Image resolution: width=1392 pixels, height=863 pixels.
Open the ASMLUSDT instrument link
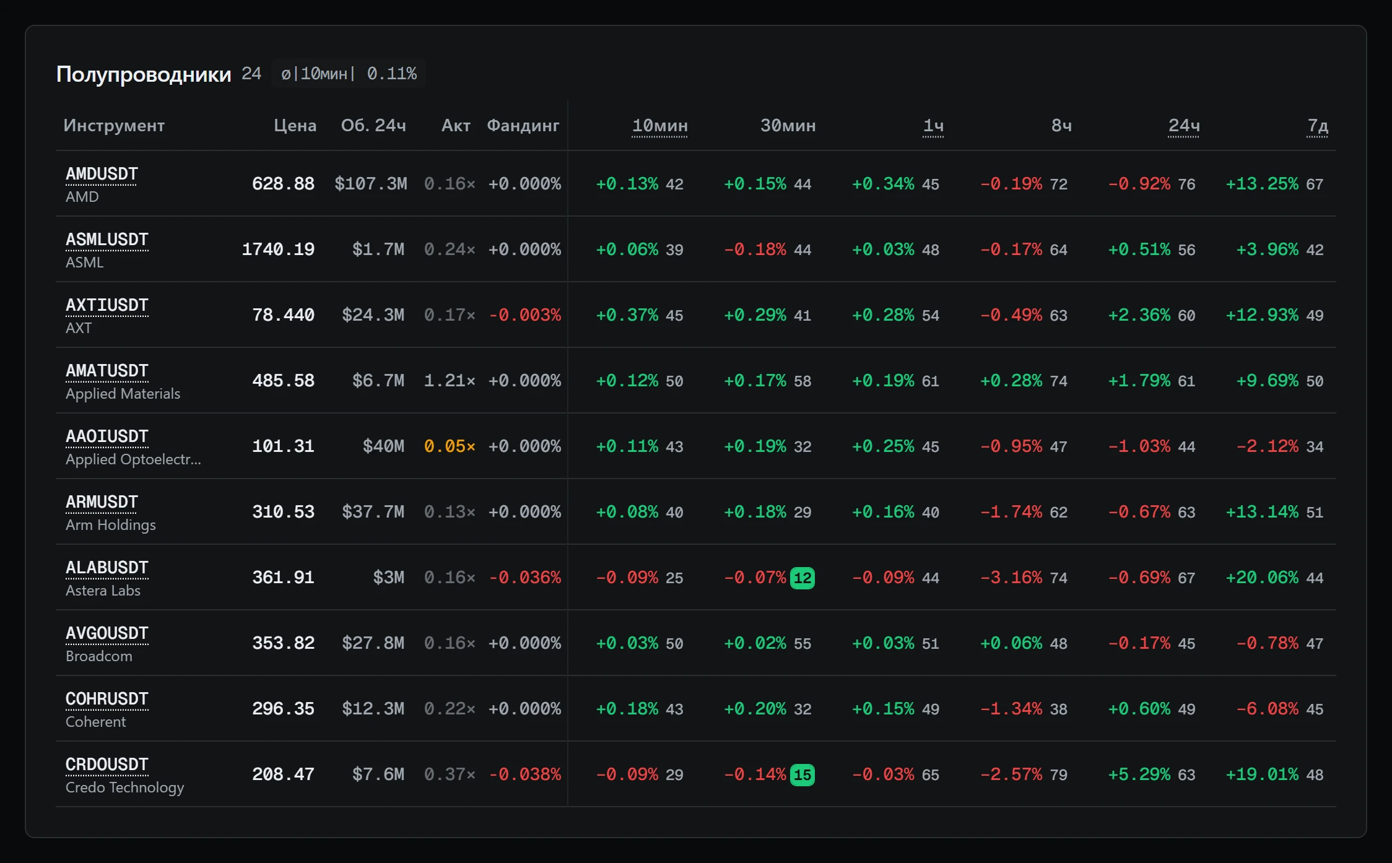[107, 240]
